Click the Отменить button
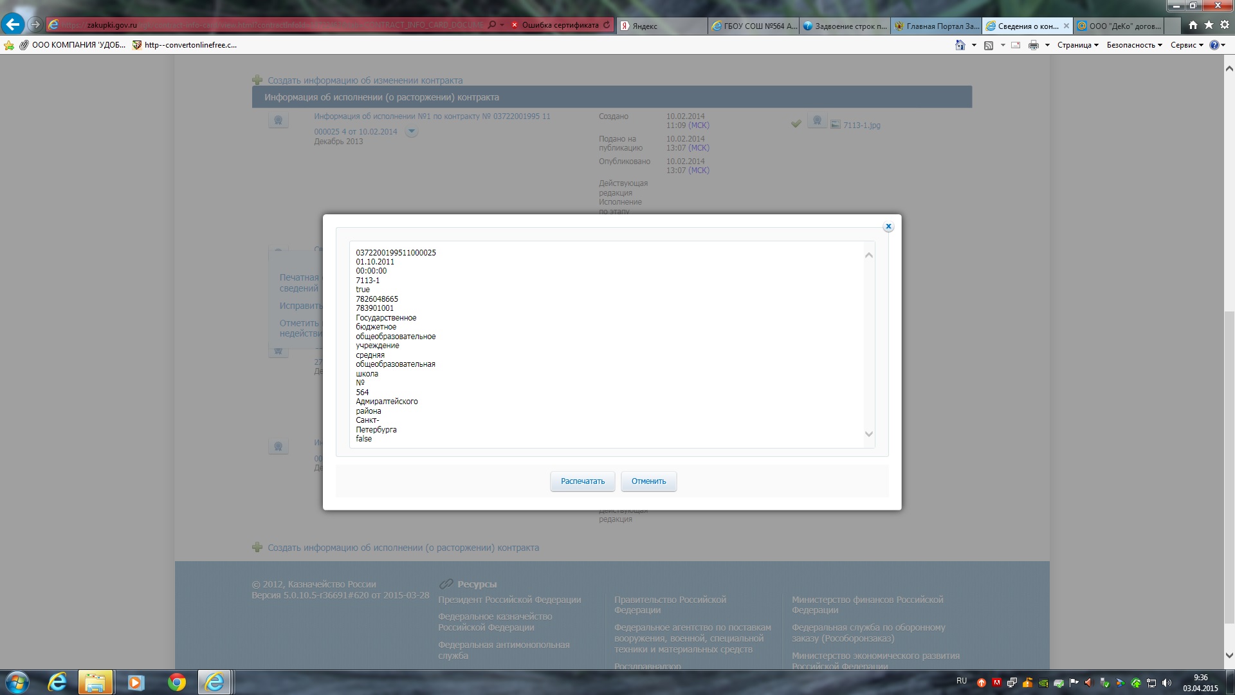 point(648,481)
